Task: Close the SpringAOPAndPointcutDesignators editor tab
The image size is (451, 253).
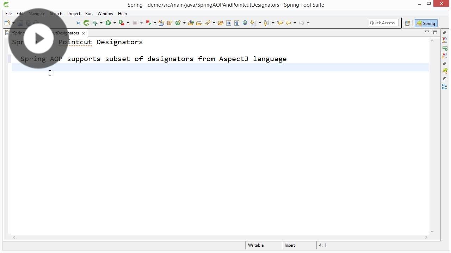Action: (x=84, y=33)
